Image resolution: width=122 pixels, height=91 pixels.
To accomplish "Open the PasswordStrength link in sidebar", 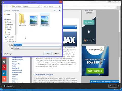I will pyautogui.click(x=18, y=60).
